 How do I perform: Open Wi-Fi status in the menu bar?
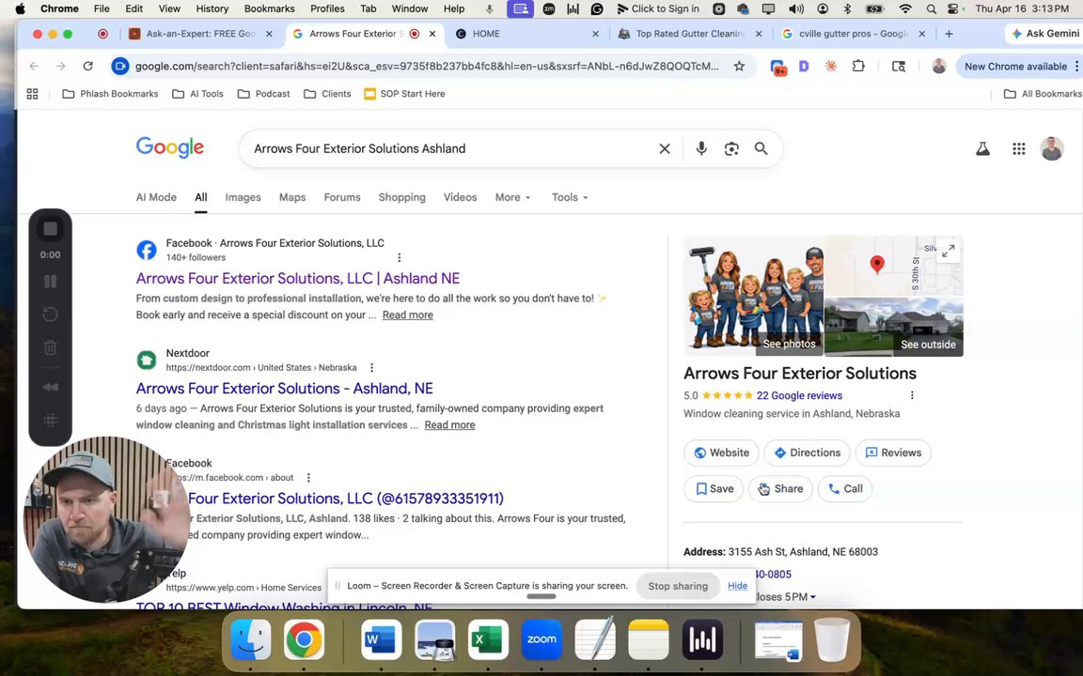point(905,9)
